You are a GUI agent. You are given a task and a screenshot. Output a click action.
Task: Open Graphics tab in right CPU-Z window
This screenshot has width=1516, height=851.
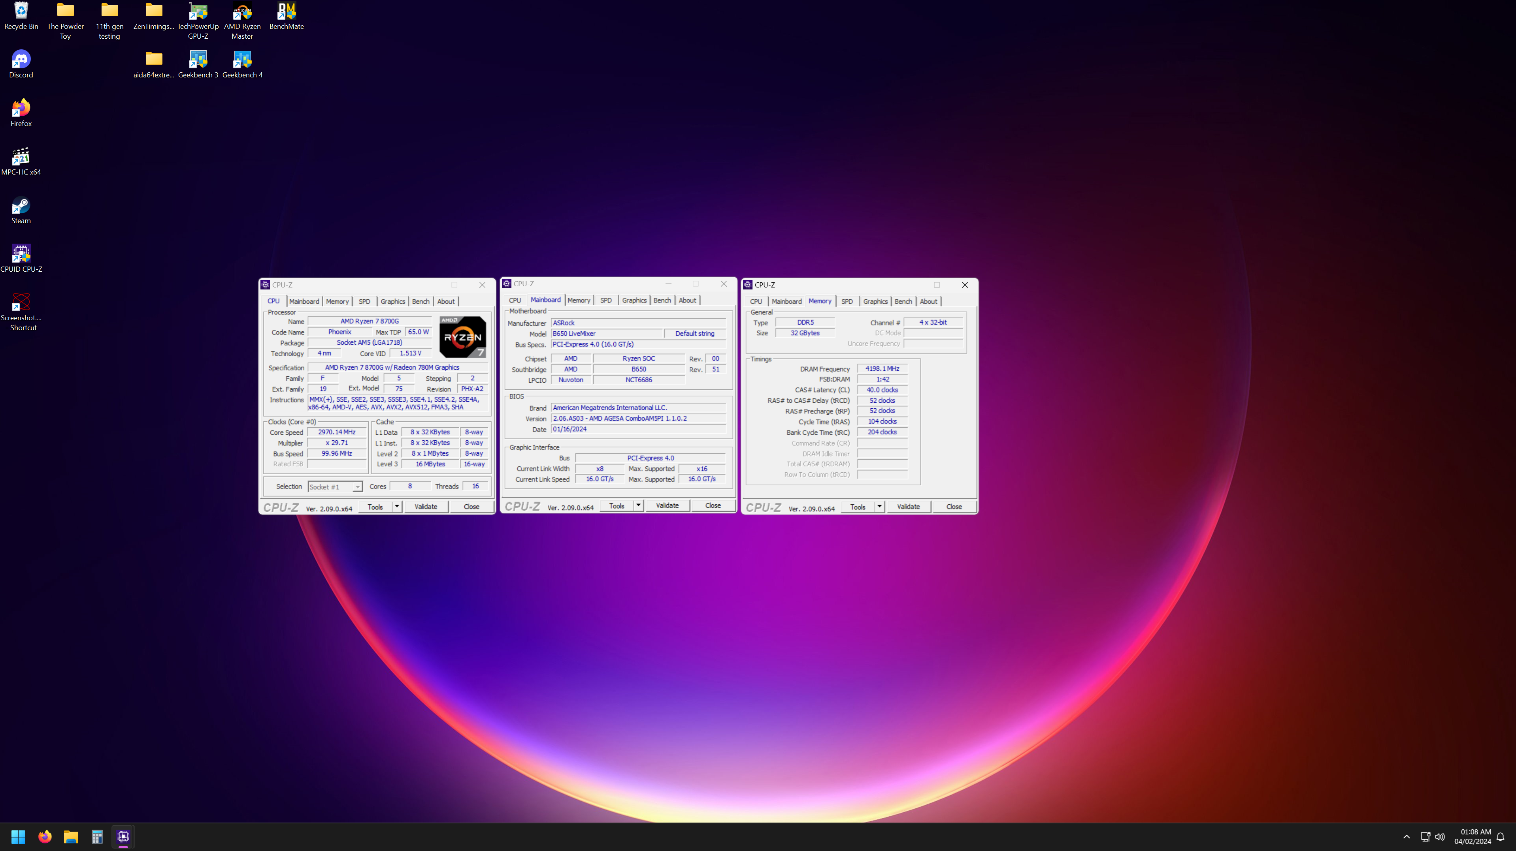point(875,301)
